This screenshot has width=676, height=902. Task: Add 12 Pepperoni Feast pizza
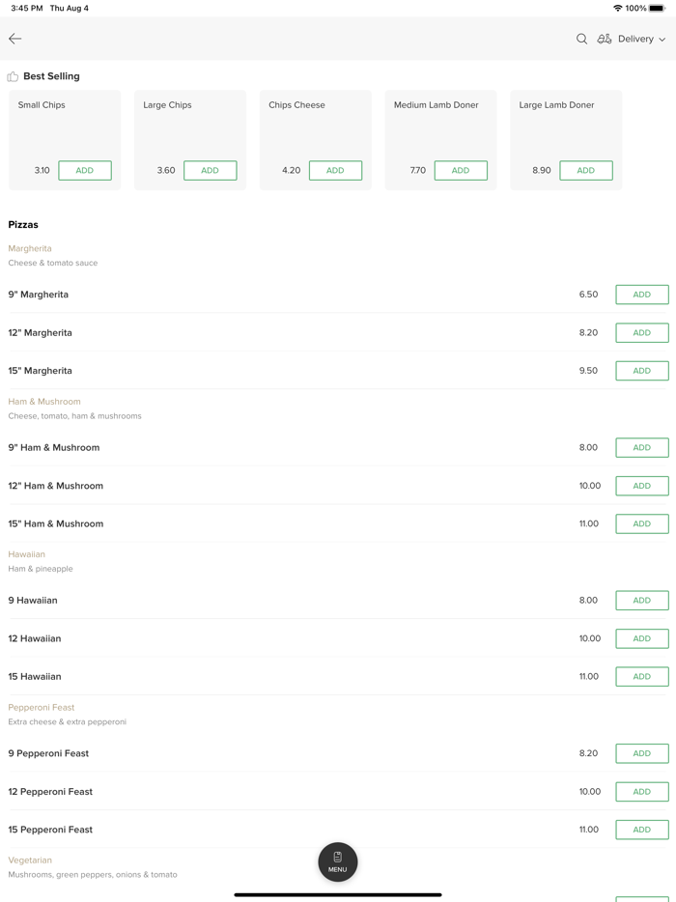point(642,792)
